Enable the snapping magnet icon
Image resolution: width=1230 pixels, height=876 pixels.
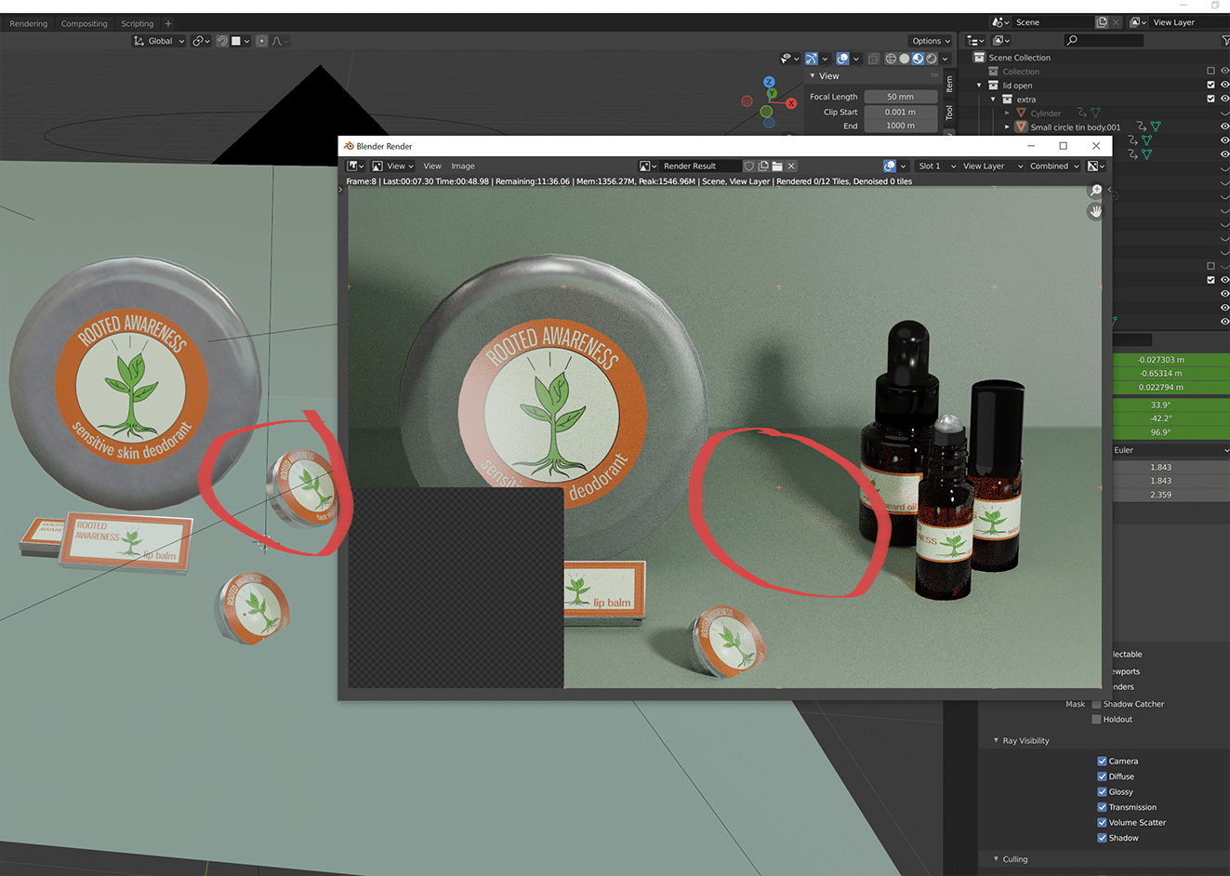(222, 41)
